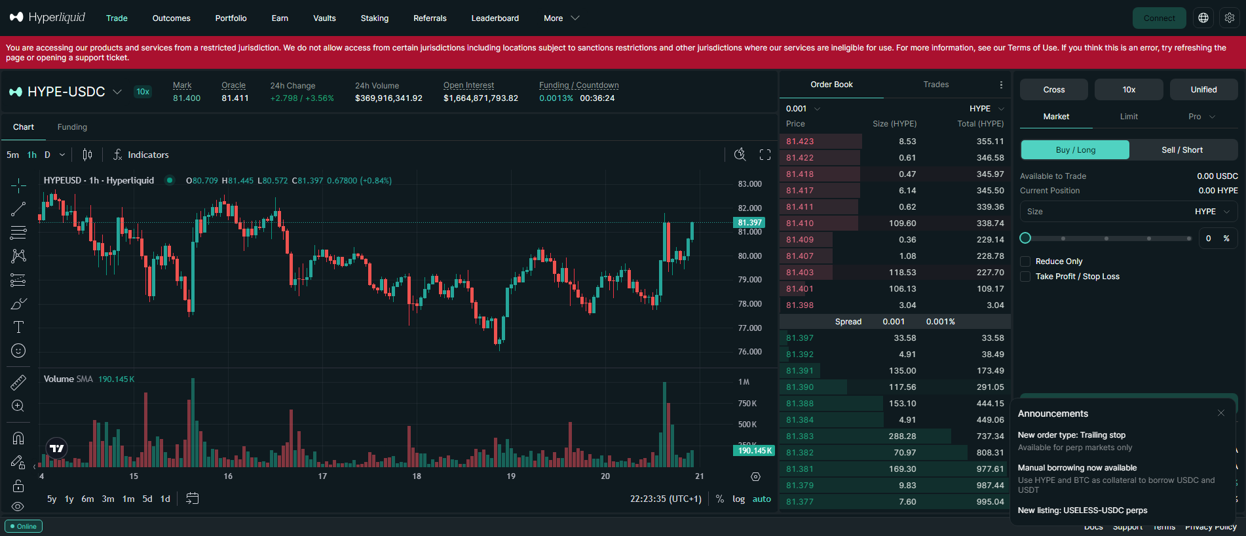The image size is (1246, 536).
Task: Toggle stay-in-drawing-mode pencil lock
Action: tap(18, 462)
